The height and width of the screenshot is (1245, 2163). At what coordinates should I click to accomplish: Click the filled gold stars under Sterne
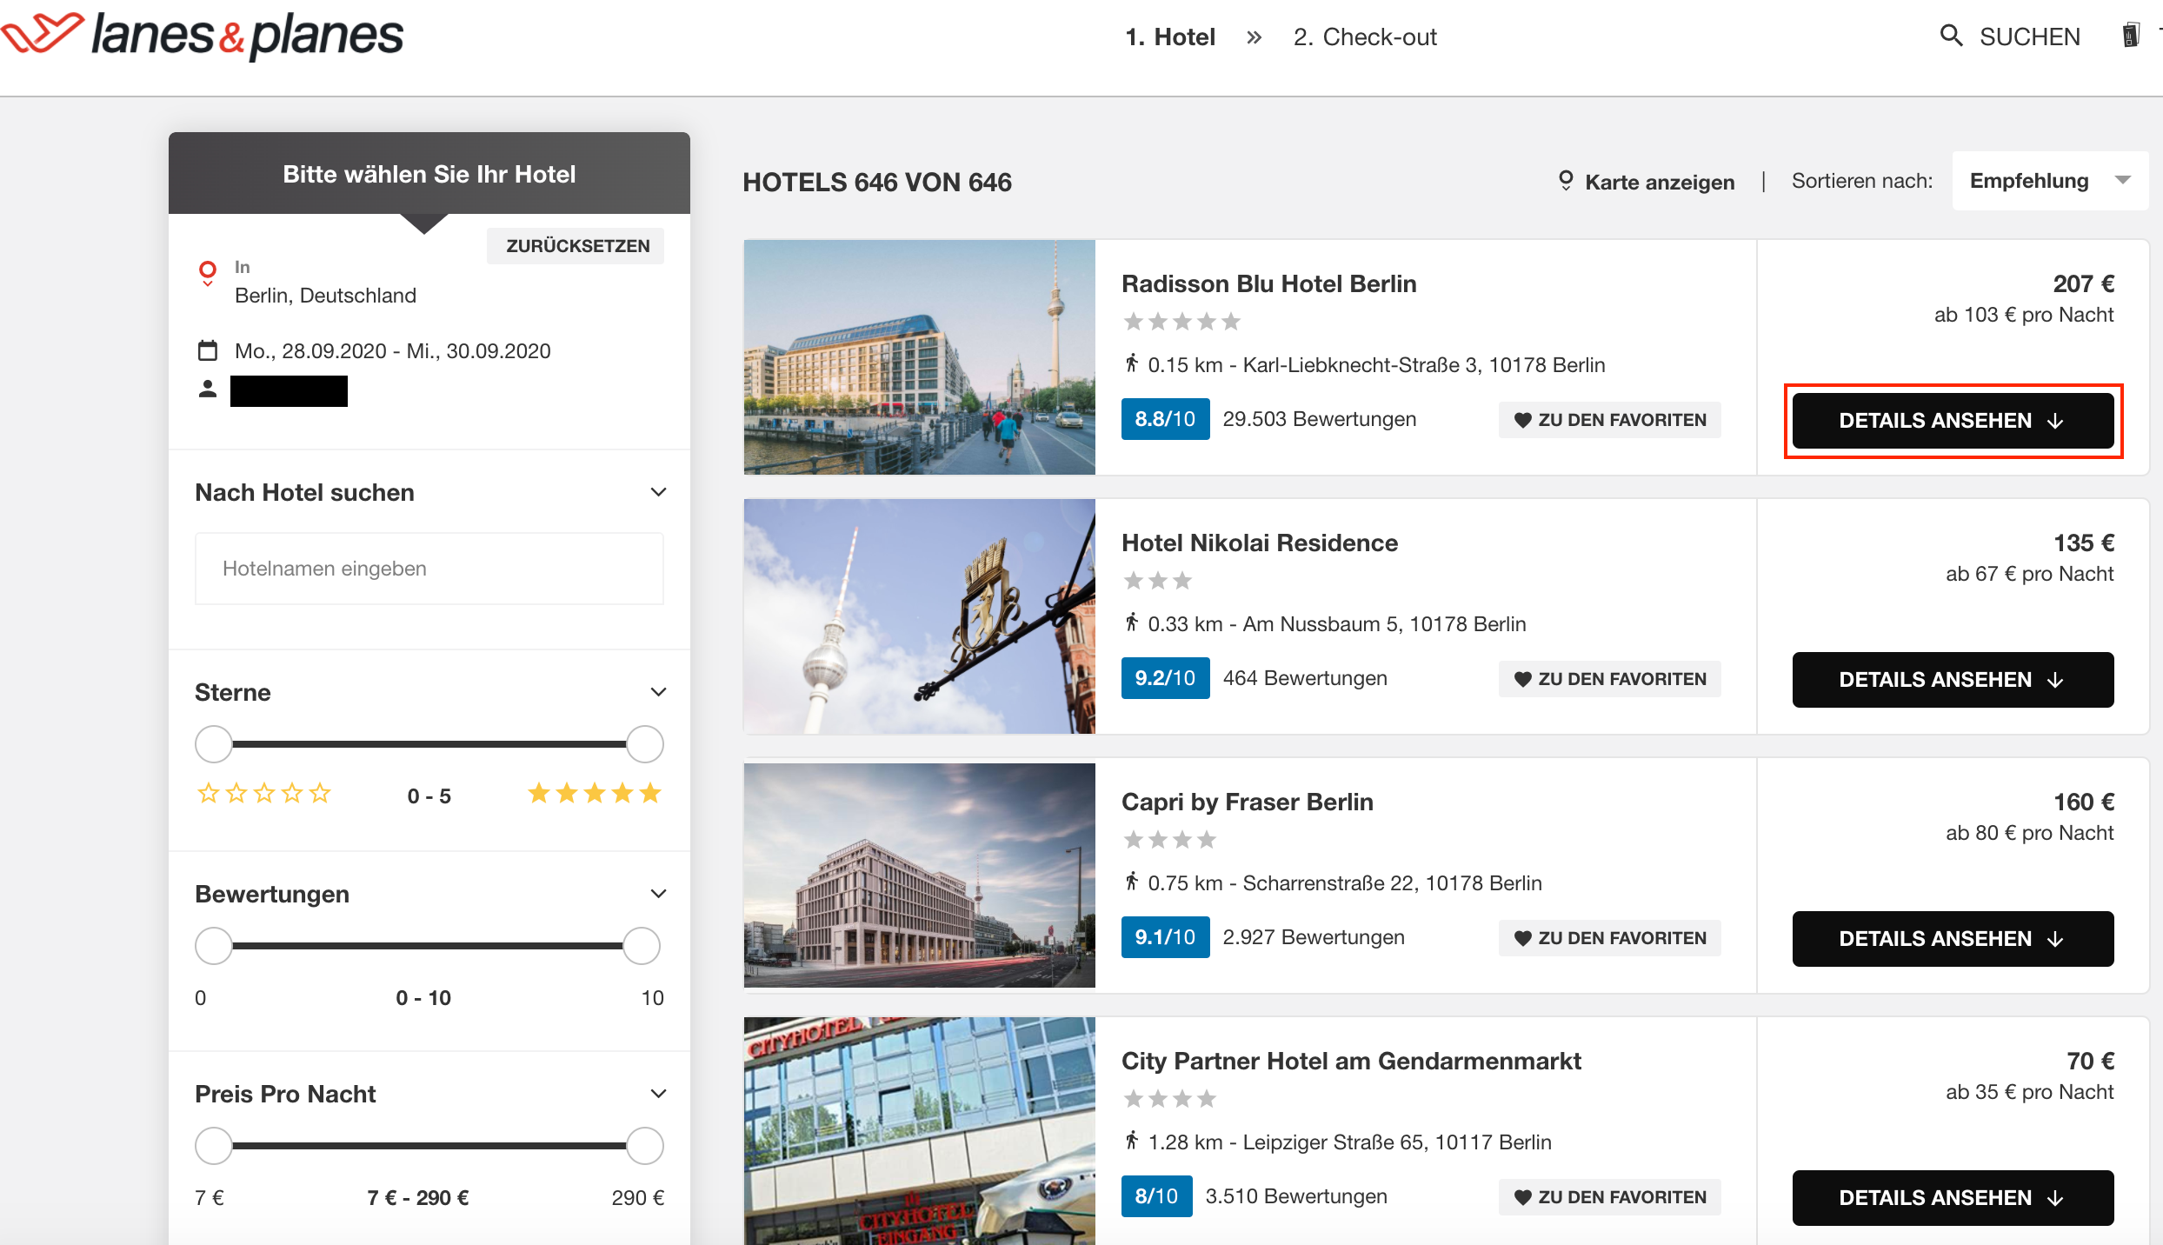click(x=595, y=793)
